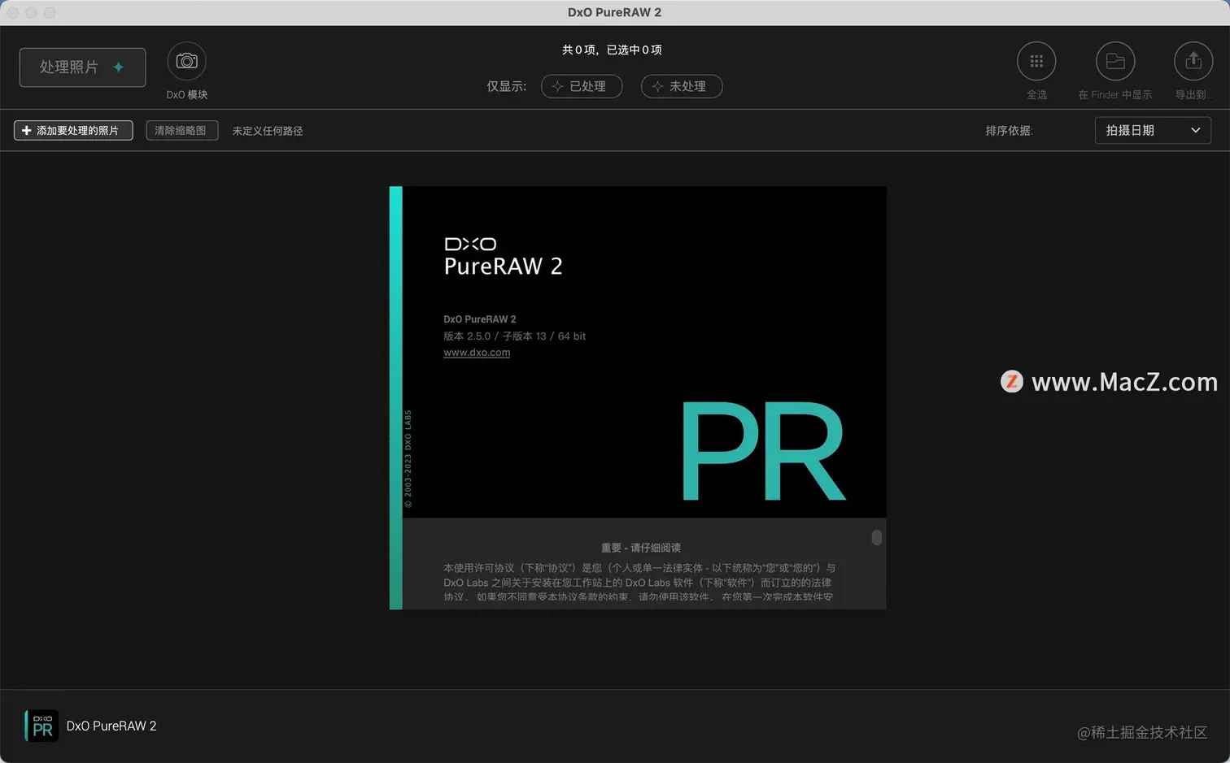Click the DxO PureRAW PR logo in the footer
This screenshot has width=1230, height=763.
pos(41,726)
